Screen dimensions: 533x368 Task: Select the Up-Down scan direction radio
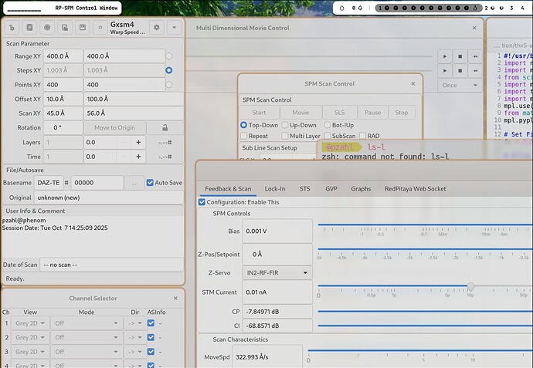tap(285, 124)
